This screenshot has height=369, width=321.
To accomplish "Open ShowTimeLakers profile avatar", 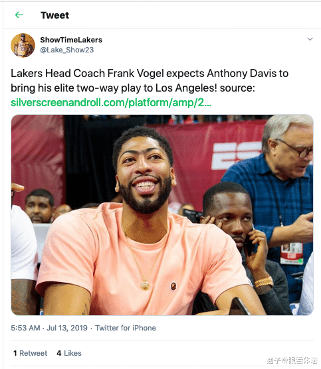I will (x=23, y=45).
